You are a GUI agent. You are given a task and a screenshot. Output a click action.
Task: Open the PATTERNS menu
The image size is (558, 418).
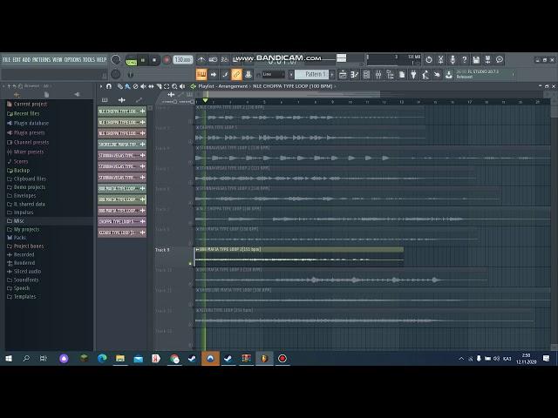pyautogui.click(x=41, y=60)
